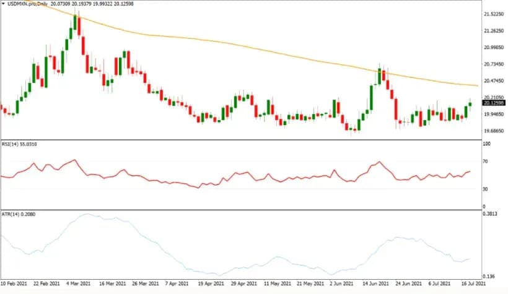
Task: Click the tallest green candle at the March peak
Action: pyautogui.click(x=75, y=22)
